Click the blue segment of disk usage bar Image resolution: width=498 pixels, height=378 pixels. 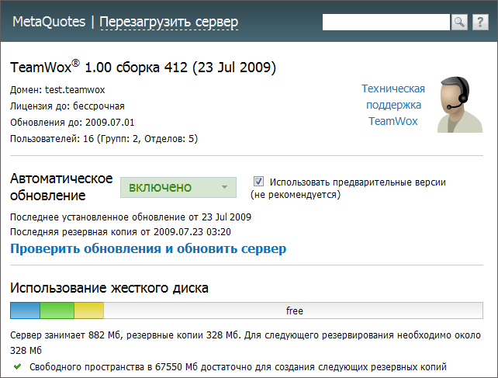25,310
